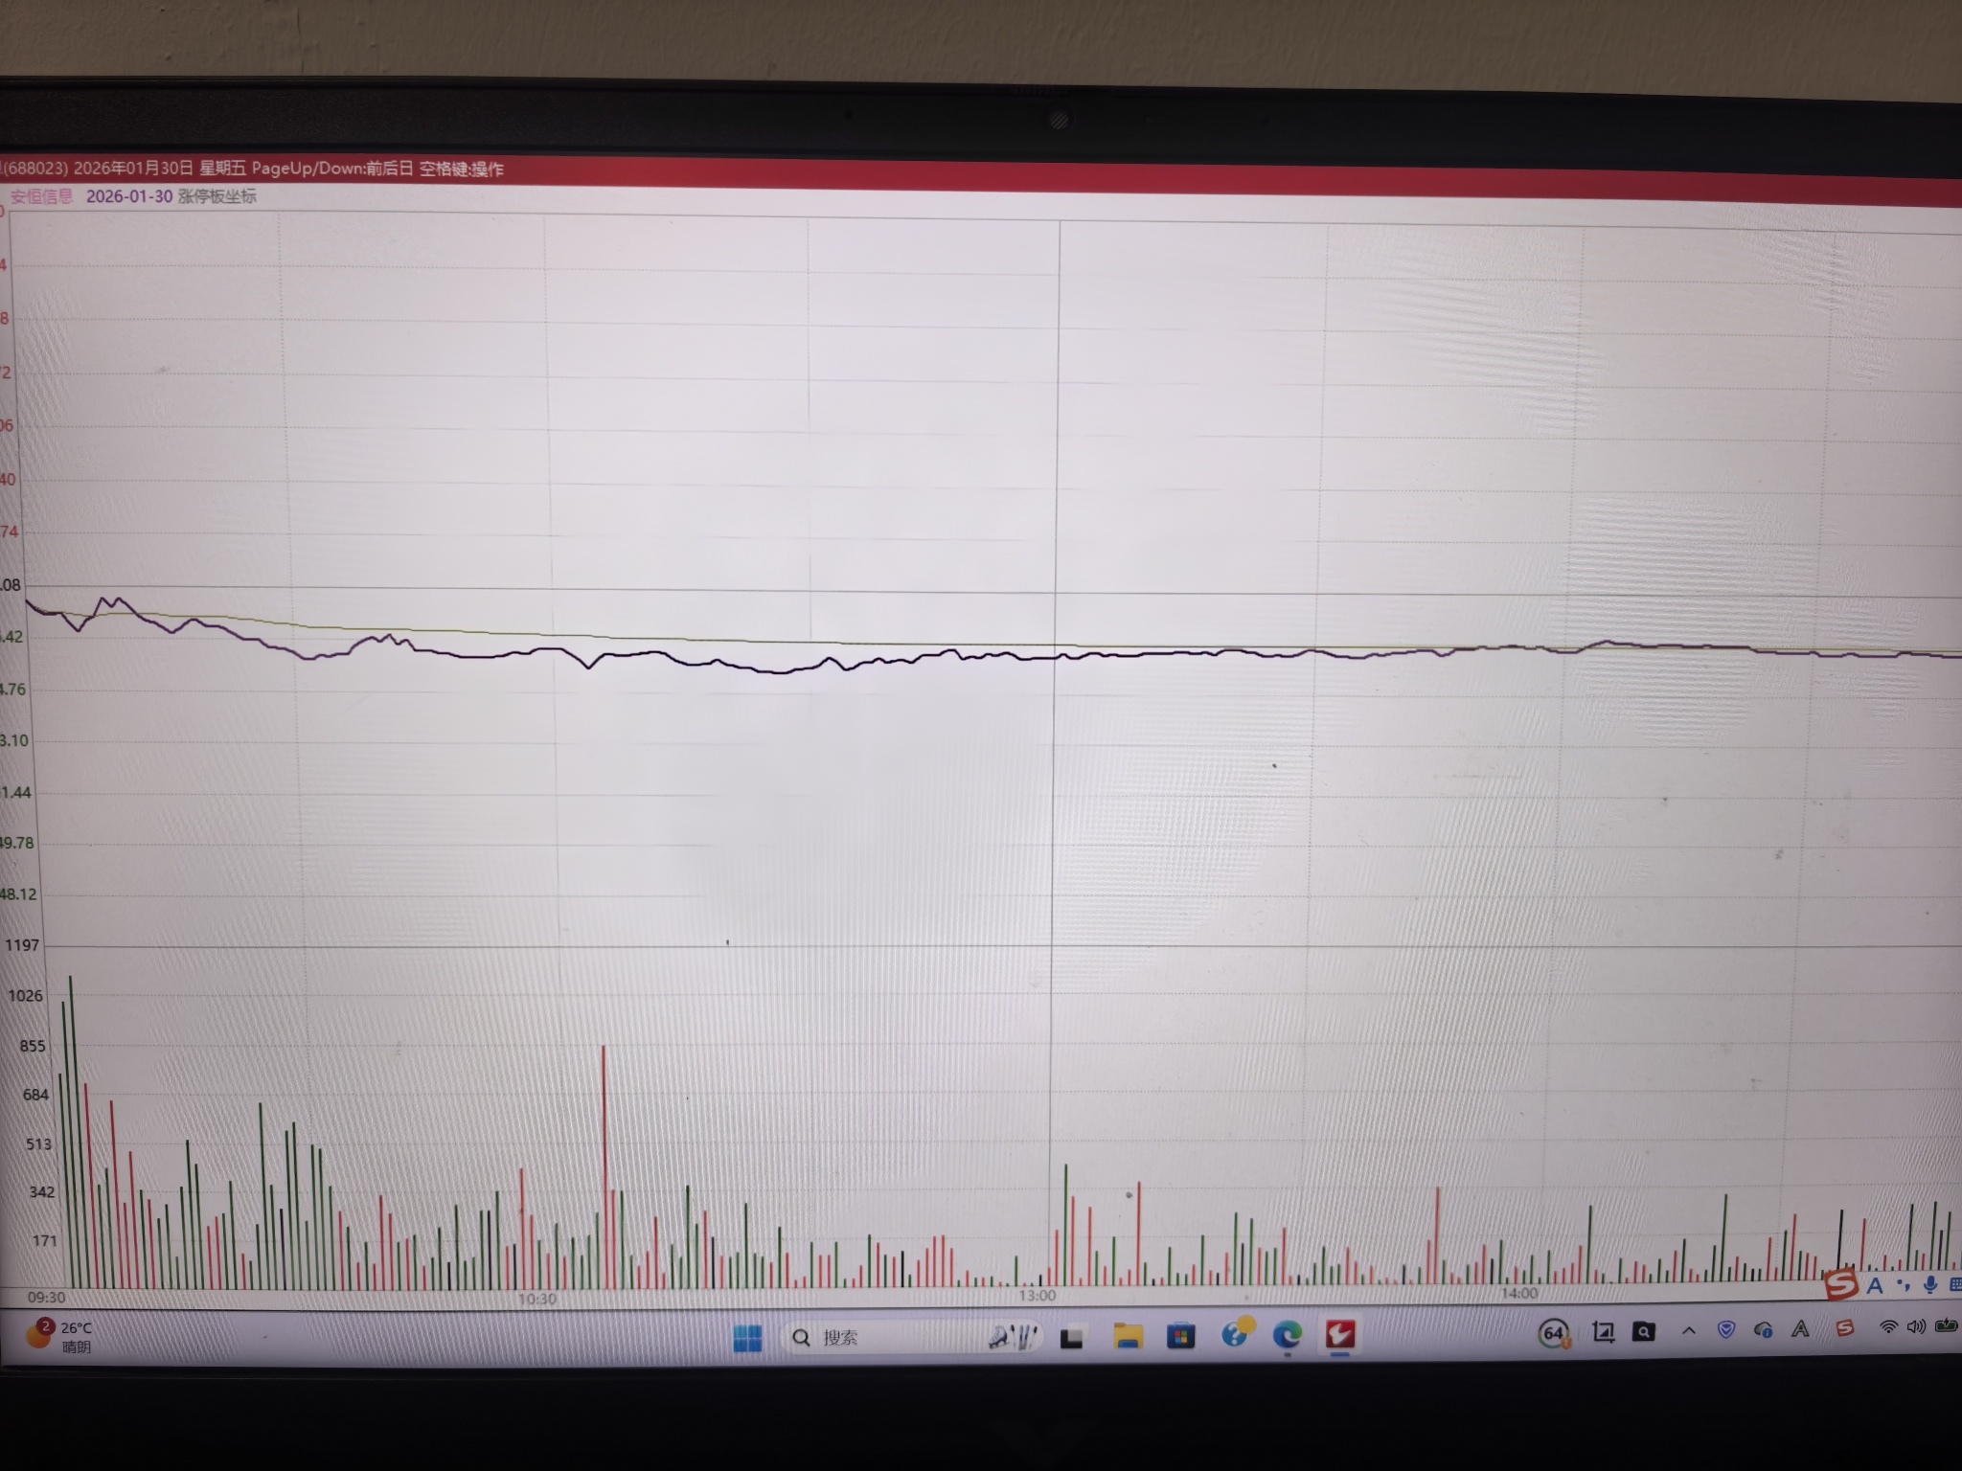Click the 涨停板坐标 label in chart header
The height and width of the screenshot is (1471, 1962).
click(x=217, y=196)
